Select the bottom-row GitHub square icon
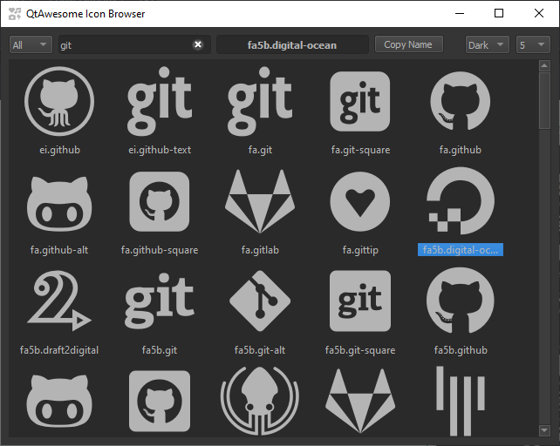560x446 pixels. coord(160,401)
